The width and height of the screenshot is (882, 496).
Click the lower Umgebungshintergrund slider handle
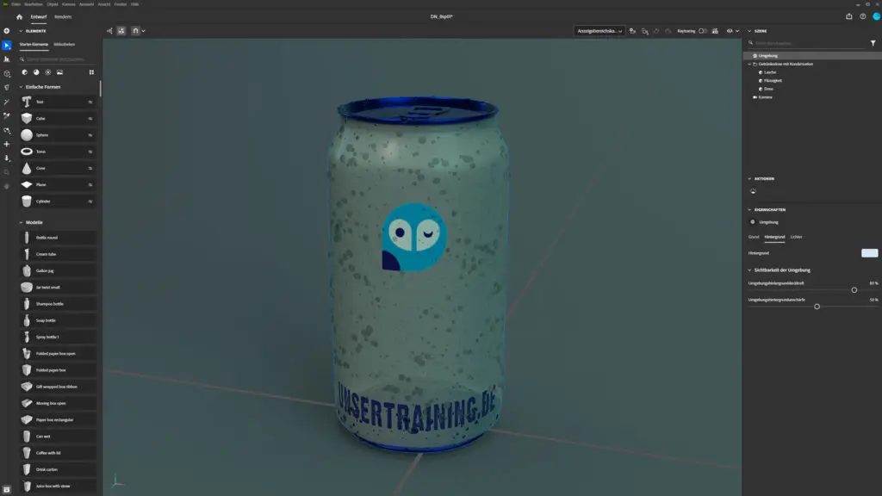[817, 307]
